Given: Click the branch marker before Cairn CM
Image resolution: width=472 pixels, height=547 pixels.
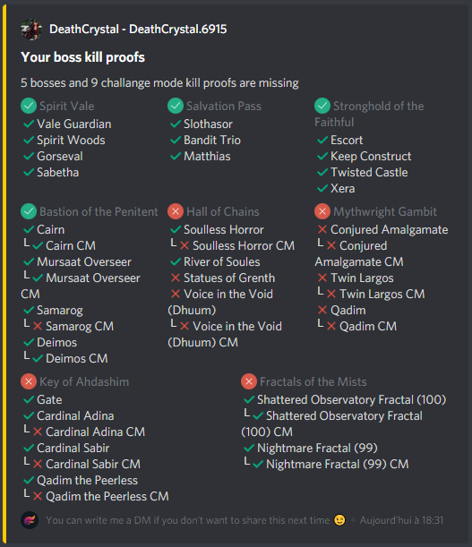Looking at the screenshot, I should pos(27,244).
